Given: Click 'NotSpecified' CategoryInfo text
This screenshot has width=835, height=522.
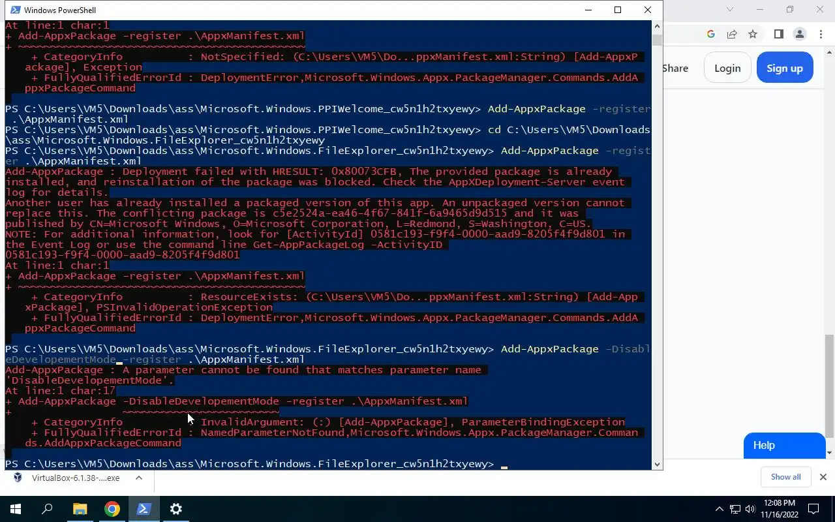Looking at the screenshot, I should pos(240,57).
